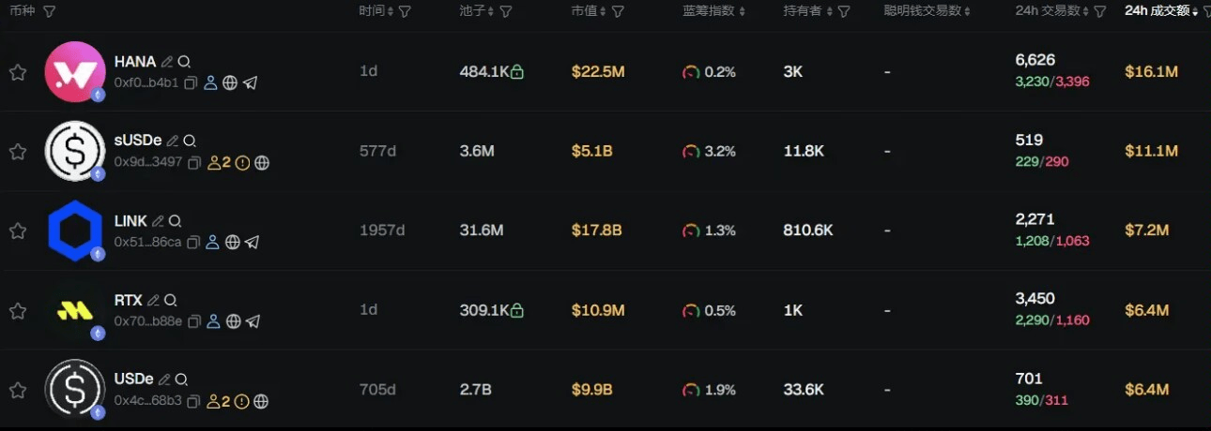Open the 时间 column filter funnel
Viewport: 1211px width, 431px height.
(405, 11)
